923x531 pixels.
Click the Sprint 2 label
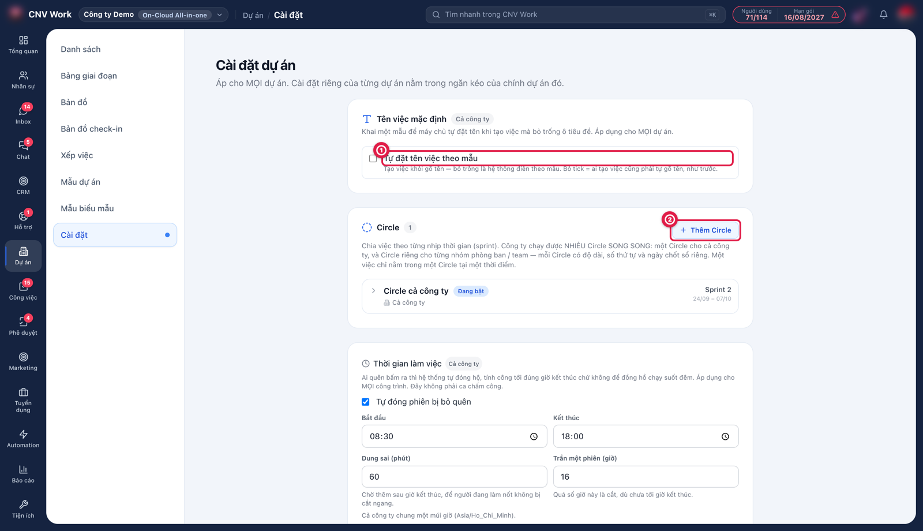(718, 290)
